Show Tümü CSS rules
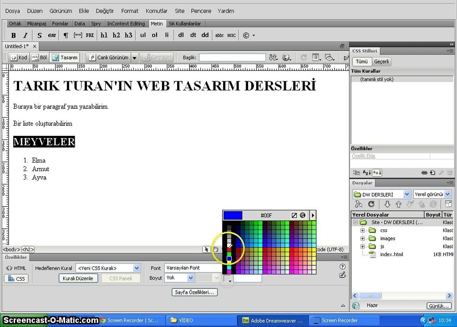The image size is (457, 327). pyautogui.click(x=362, y=61)
